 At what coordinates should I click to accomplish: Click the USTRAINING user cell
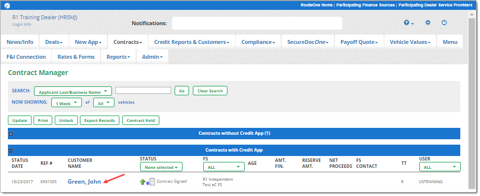click(x=431, y=182)
